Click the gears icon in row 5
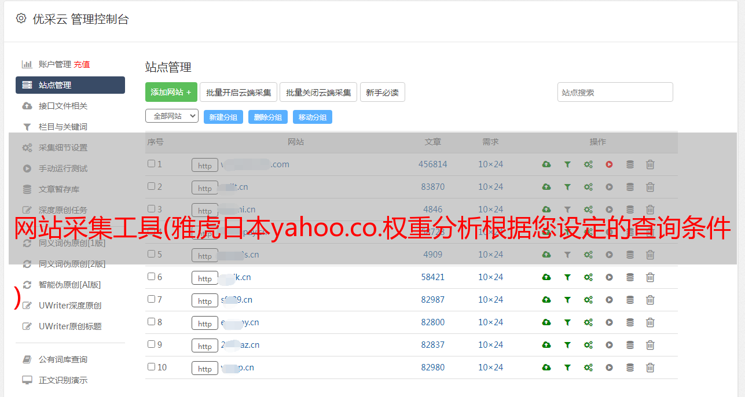The width and height of the screenshot is (745, 397). tap(588, 255)
